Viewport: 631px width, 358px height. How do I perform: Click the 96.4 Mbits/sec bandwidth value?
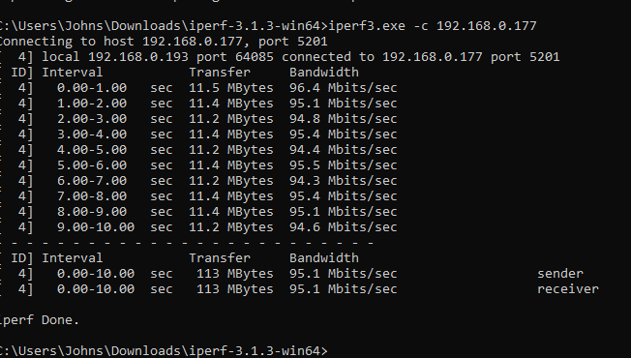pos(344,88)
